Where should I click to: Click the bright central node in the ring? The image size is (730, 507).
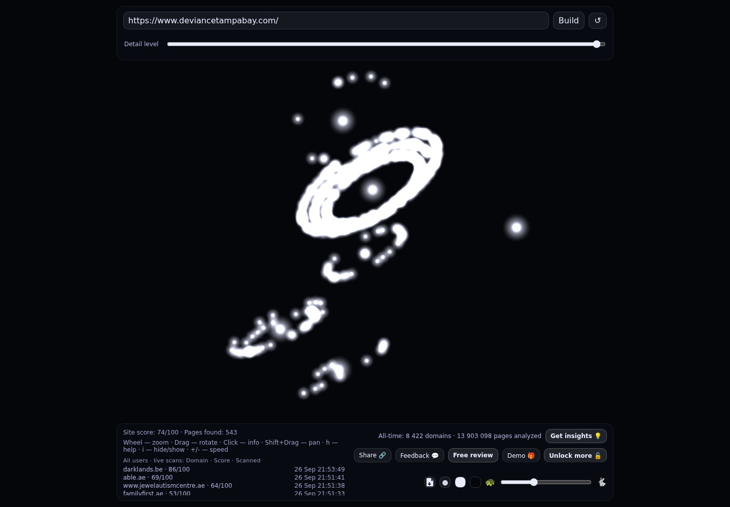(x=373, y=190)
